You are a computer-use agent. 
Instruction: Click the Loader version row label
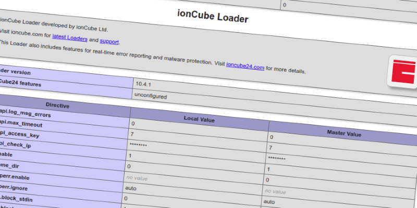point(16,72)
